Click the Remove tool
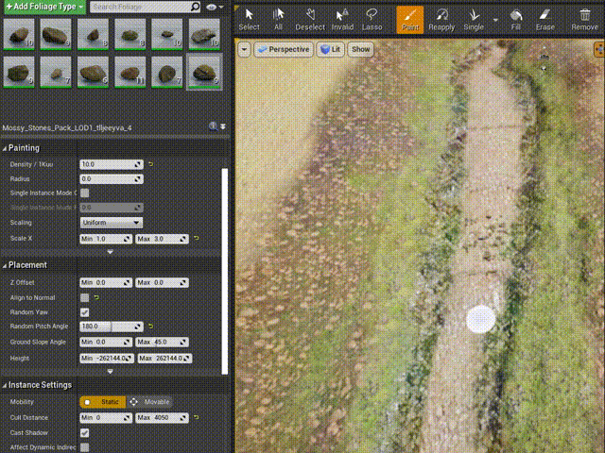The image size is (605, 453). pos(584,20)
